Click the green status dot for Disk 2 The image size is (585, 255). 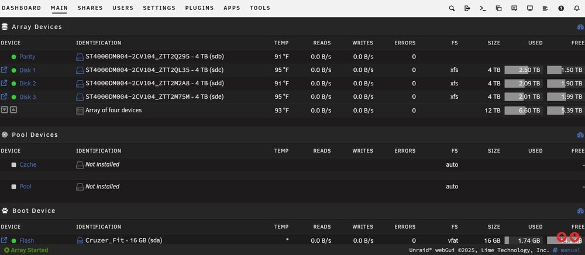(14, 84)
